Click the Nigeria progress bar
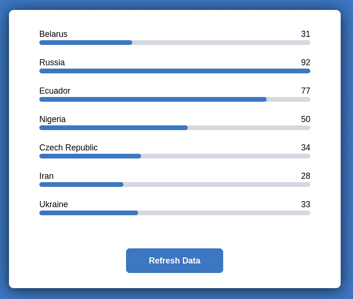 coord(174,128)
